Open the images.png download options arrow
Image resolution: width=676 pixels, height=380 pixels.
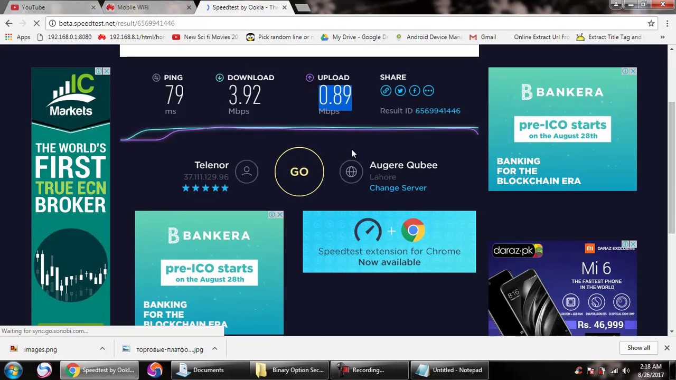pyautogui.click(x=102, y=349)
